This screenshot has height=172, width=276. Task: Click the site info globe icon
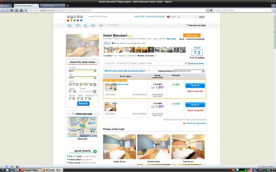click(26, 10)
